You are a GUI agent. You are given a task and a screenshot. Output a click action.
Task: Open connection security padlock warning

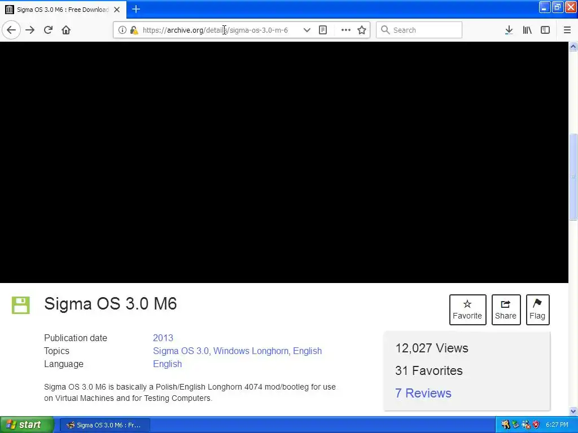[134, 30]
